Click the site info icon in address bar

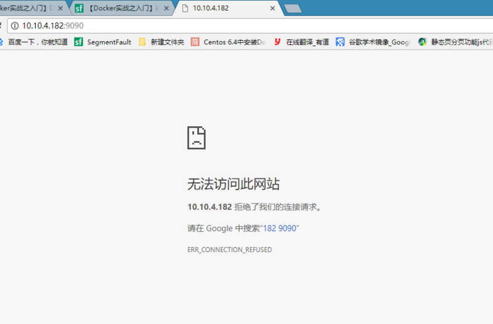[x=15, y=26]
